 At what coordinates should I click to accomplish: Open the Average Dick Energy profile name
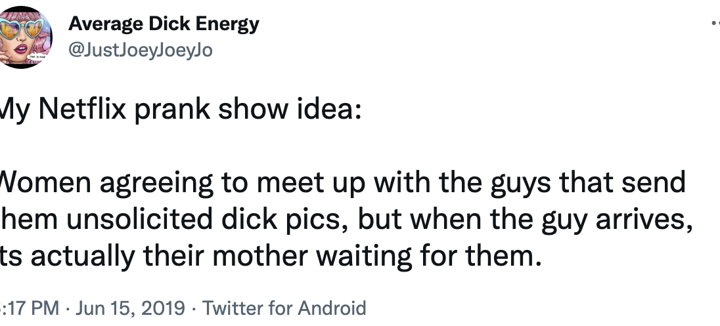pyautogui.click(x=164, y=24)
